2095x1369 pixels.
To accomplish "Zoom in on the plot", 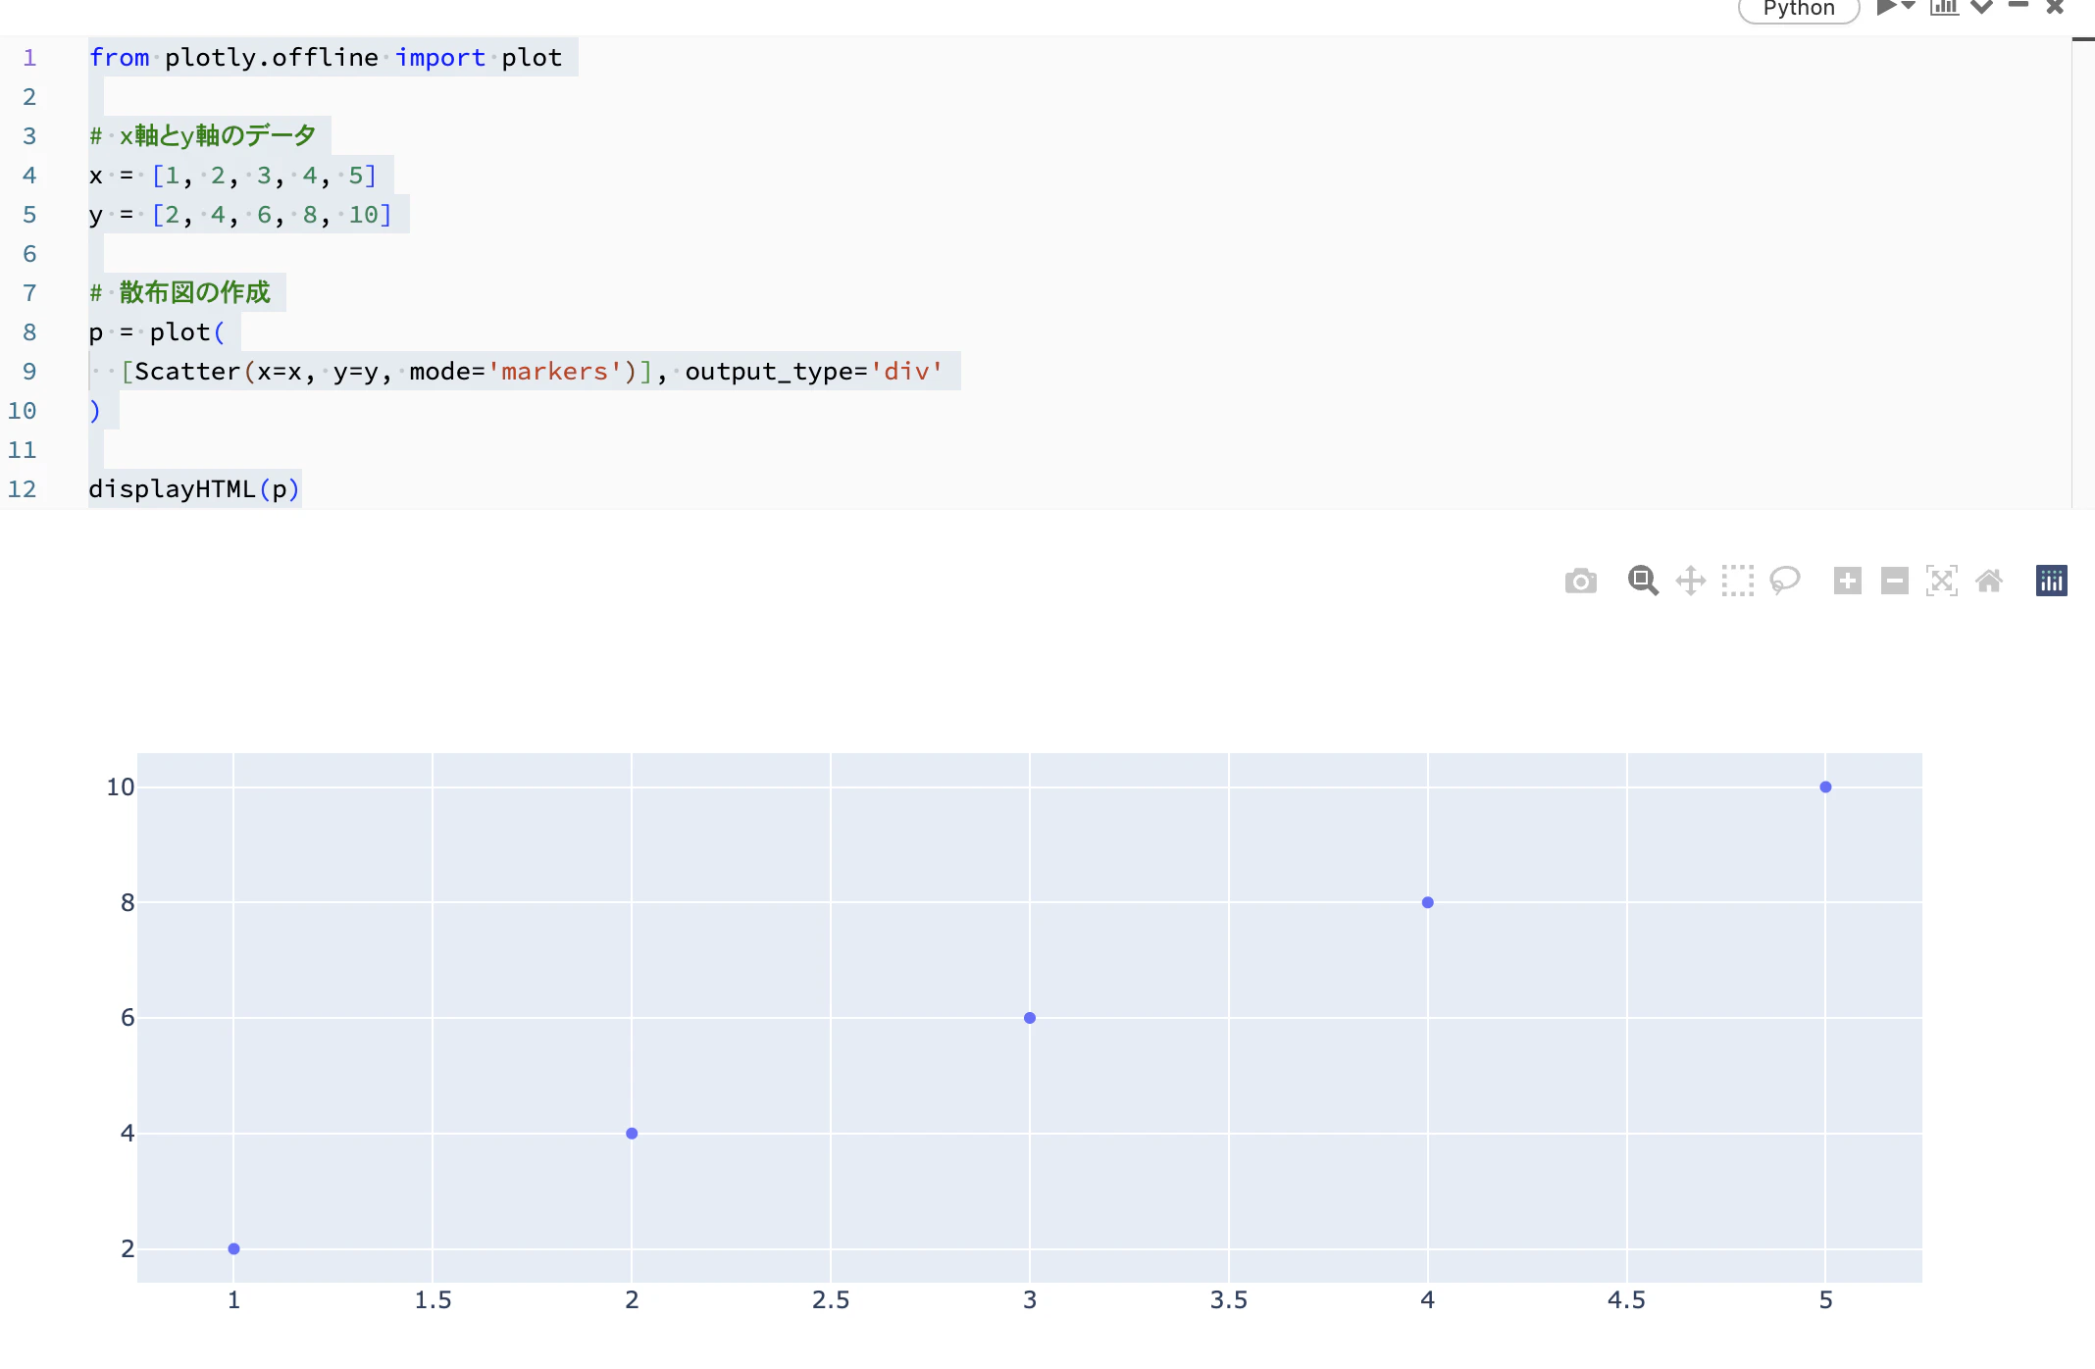I will (1848, 581).
